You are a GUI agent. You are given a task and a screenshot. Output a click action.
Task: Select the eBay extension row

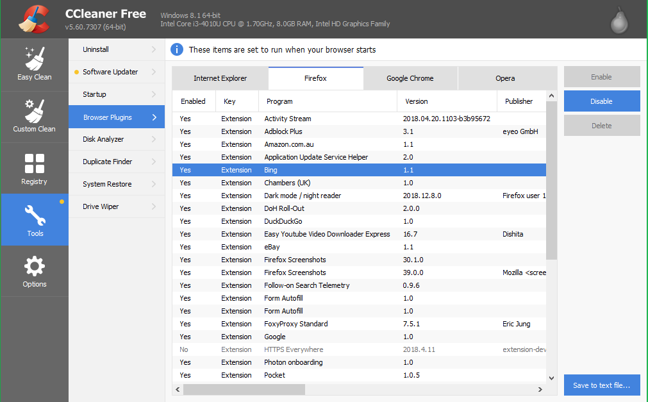[359, 247]
